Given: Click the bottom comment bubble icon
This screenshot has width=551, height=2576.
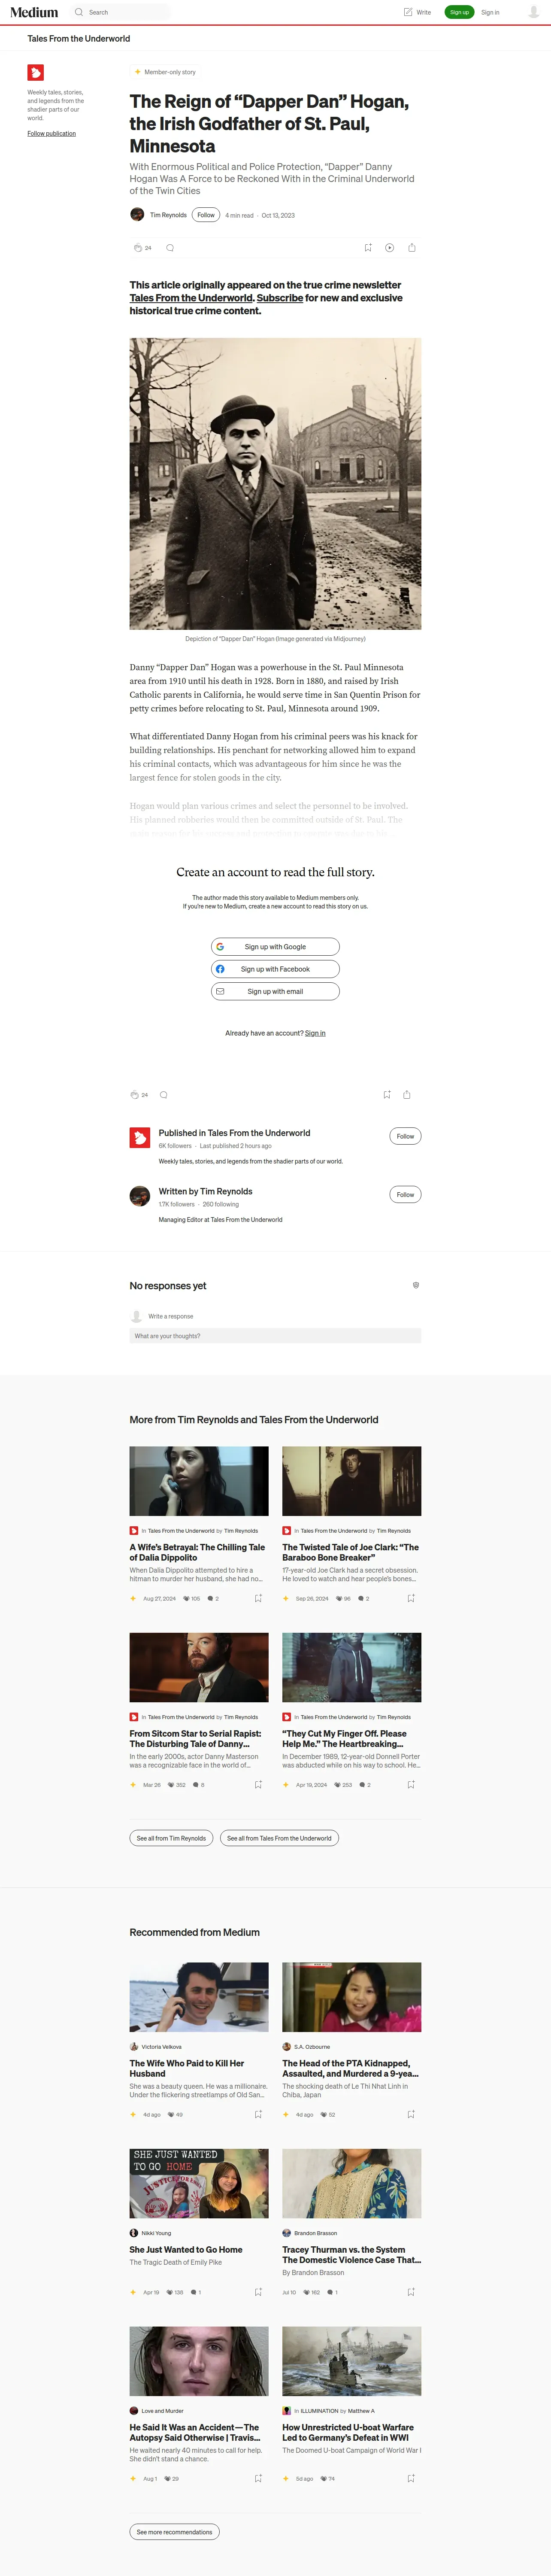Looking at the screenshot, I should click(164, 1094).
